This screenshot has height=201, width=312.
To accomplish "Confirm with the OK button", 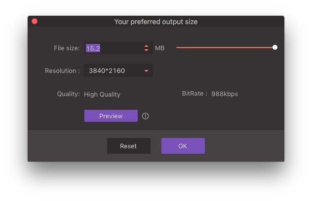I will [x=183, y=146].
